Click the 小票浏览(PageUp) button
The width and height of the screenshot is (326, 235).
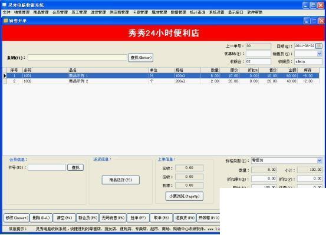click(x=185, y=196)
